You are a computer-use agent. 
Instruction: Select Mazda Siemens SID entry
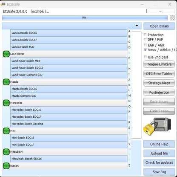coord(69,96)
